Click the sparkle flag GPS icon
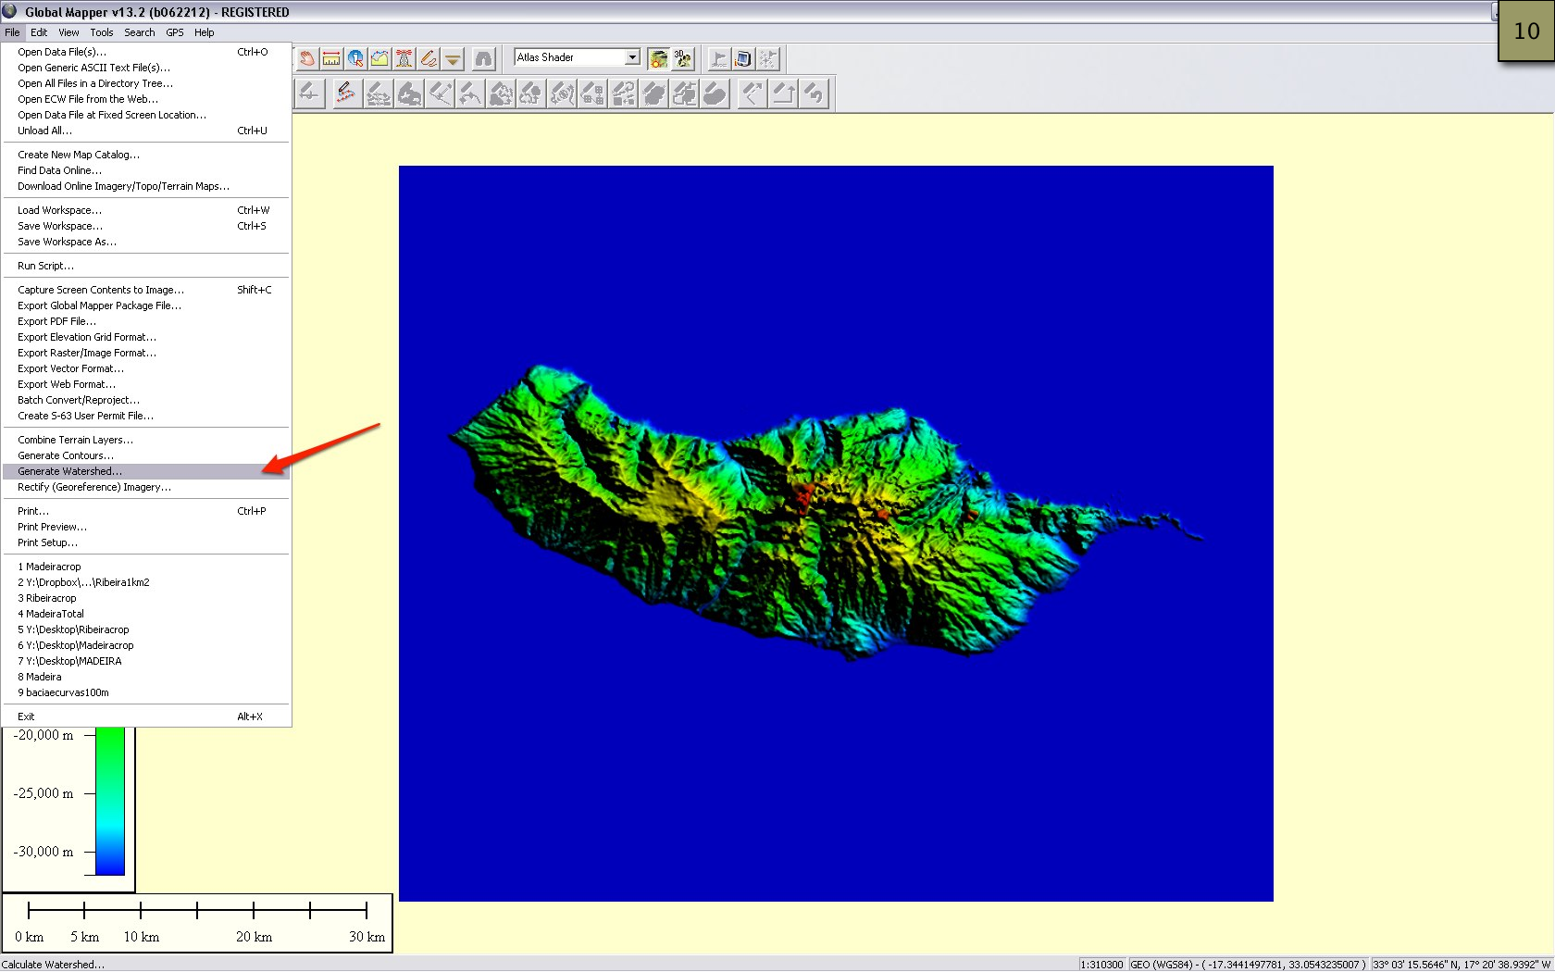Screen dimensions: 1555x972 (767, 58)
